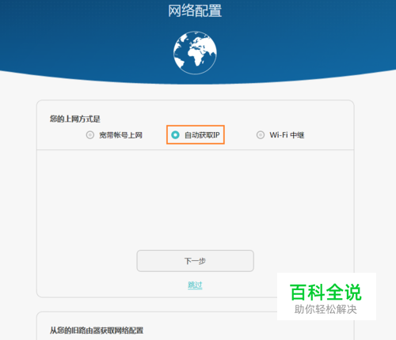Screen dimensions: 396x340
Task: Click the 您的上网方式是 heading
Action: coord(75,119)
